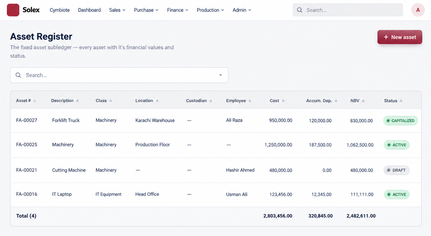Click employee Hashir Ahmed

(x=240, y=170)
